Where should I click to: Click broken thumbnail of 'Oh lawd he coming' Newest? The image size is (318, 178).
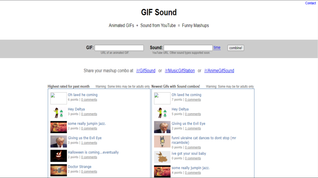pyautogui.click(x=162, y=98)
